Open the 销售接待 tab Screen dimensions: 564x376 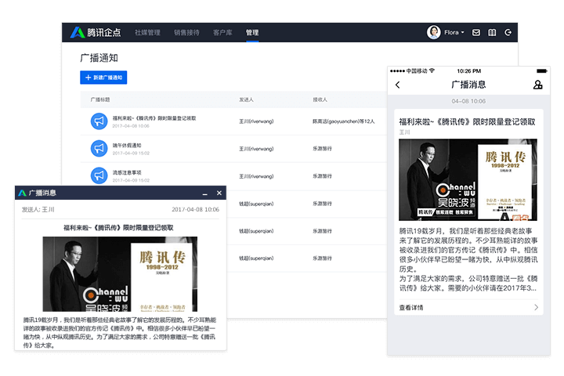click(x=186, y=32)
